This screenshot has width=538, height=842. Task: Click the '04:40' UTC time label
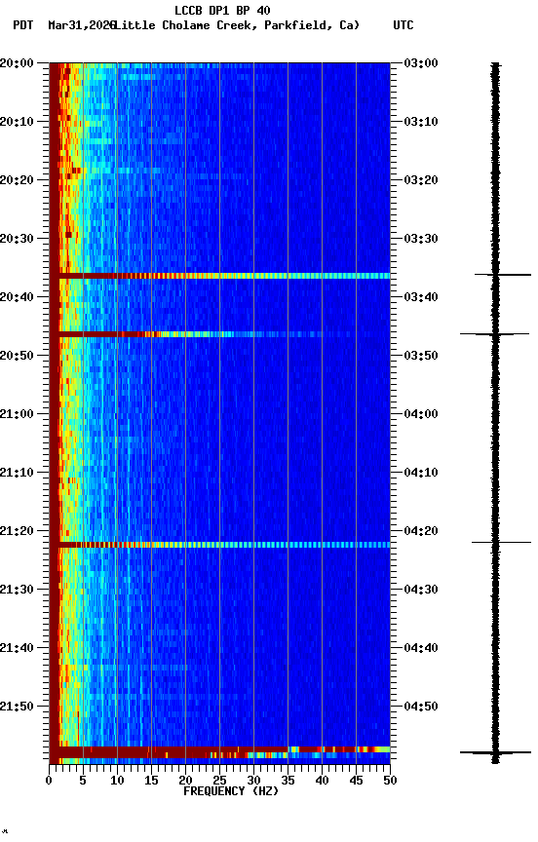421,648
